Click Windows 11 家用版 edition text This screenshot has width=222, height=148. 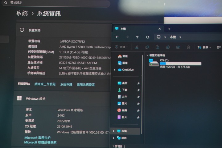70,110
